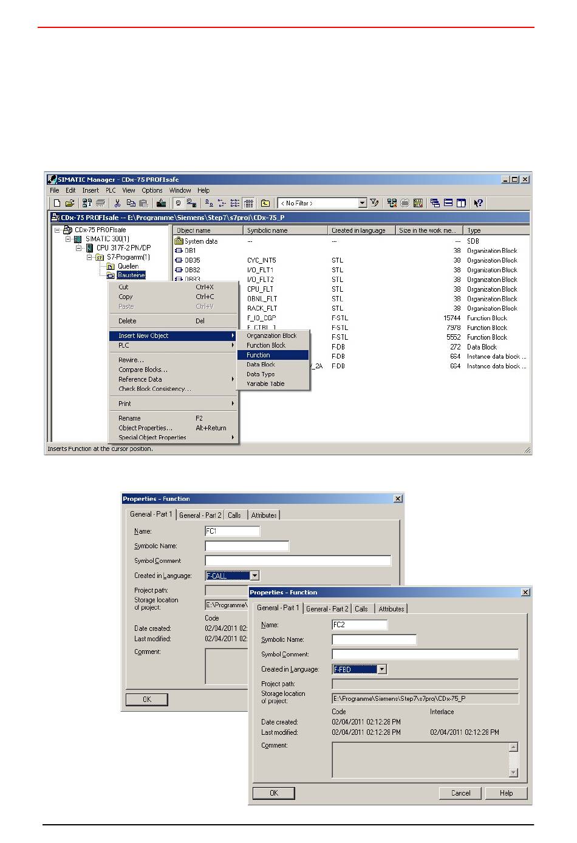Click the Copy toolbar icon
The height and width of the screenshot is (843, 577).
click(x=131, y=204)
